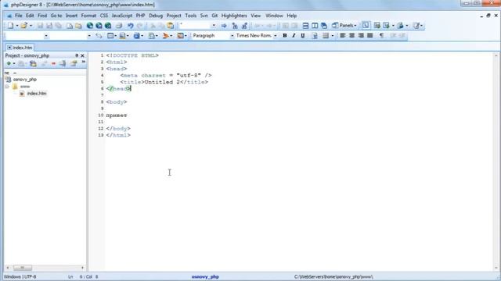Switch to the index.htm editor tab

20,48
